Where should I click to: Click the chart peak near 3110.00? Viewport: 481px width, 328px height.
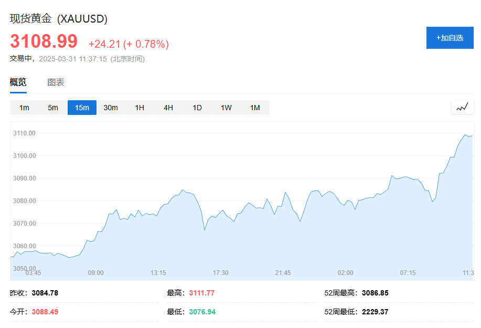pos(465,135)
